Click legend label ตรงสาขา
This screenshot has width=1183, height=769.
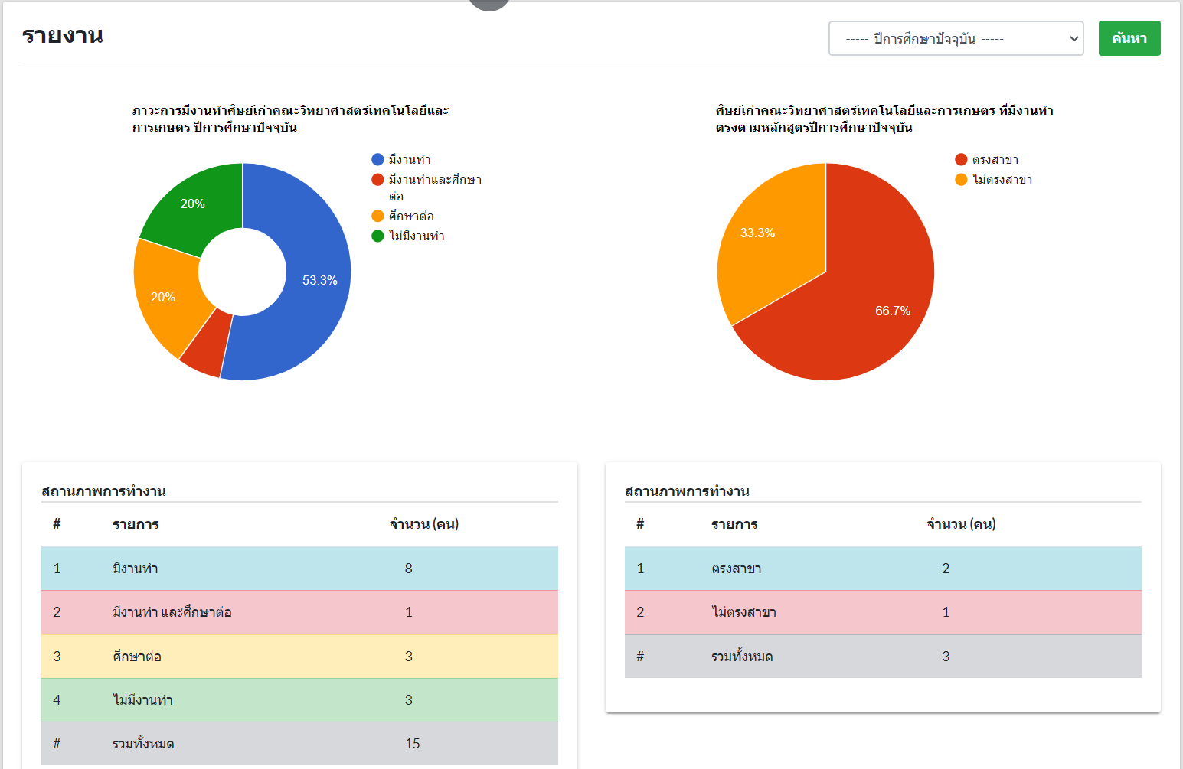pos(995,159)
